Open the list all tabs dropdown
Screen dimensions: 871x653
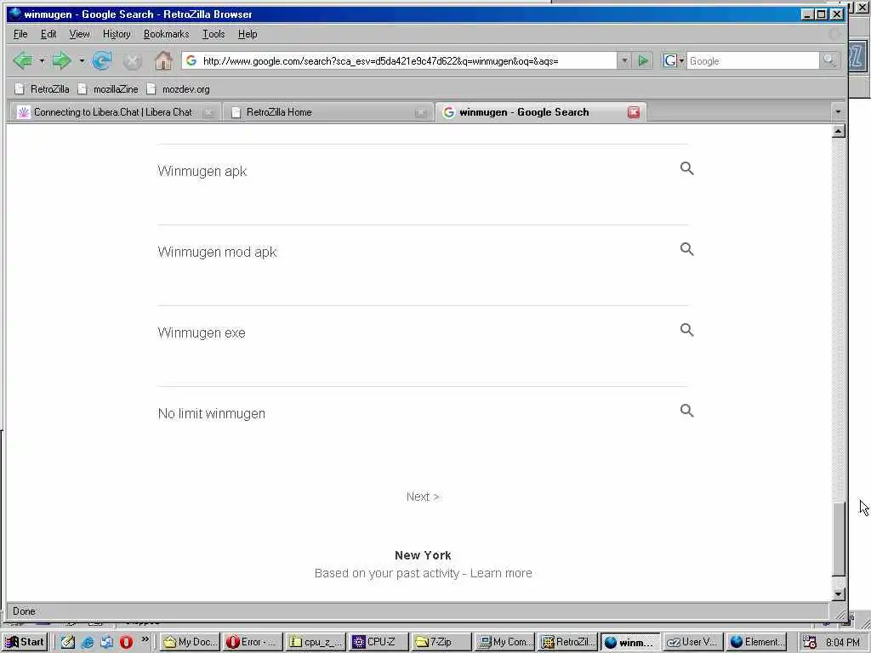click(838, 111)
